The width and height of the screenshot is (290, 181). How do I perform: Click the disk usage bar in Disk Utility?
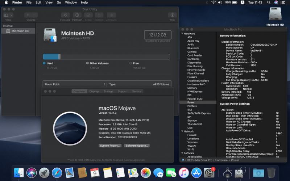point(106,56)
